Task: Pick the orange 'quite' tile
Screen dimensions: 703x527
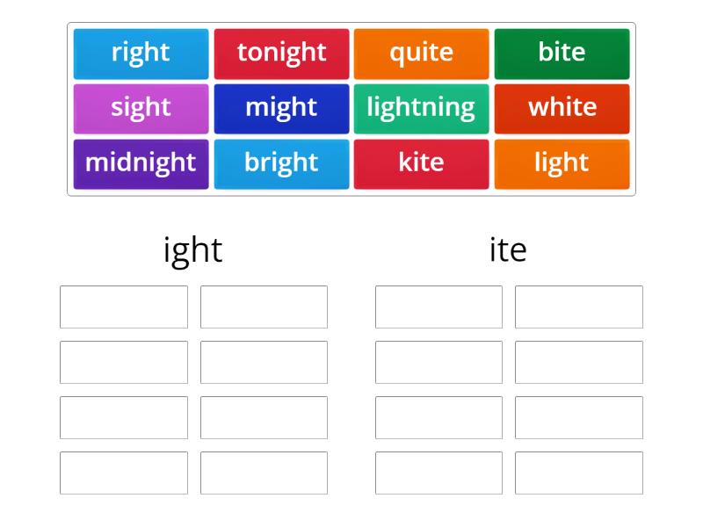Action: 422,54
